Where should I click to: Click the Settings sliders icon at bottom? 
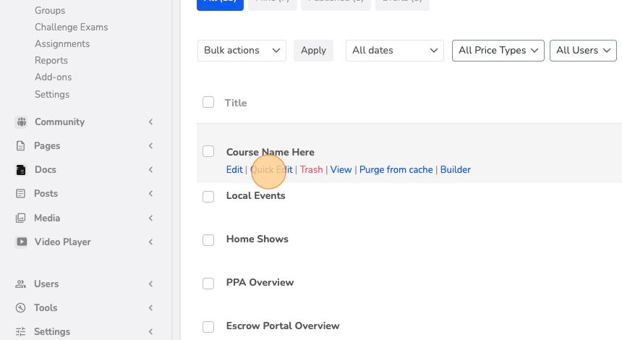[x=21, y=331]
